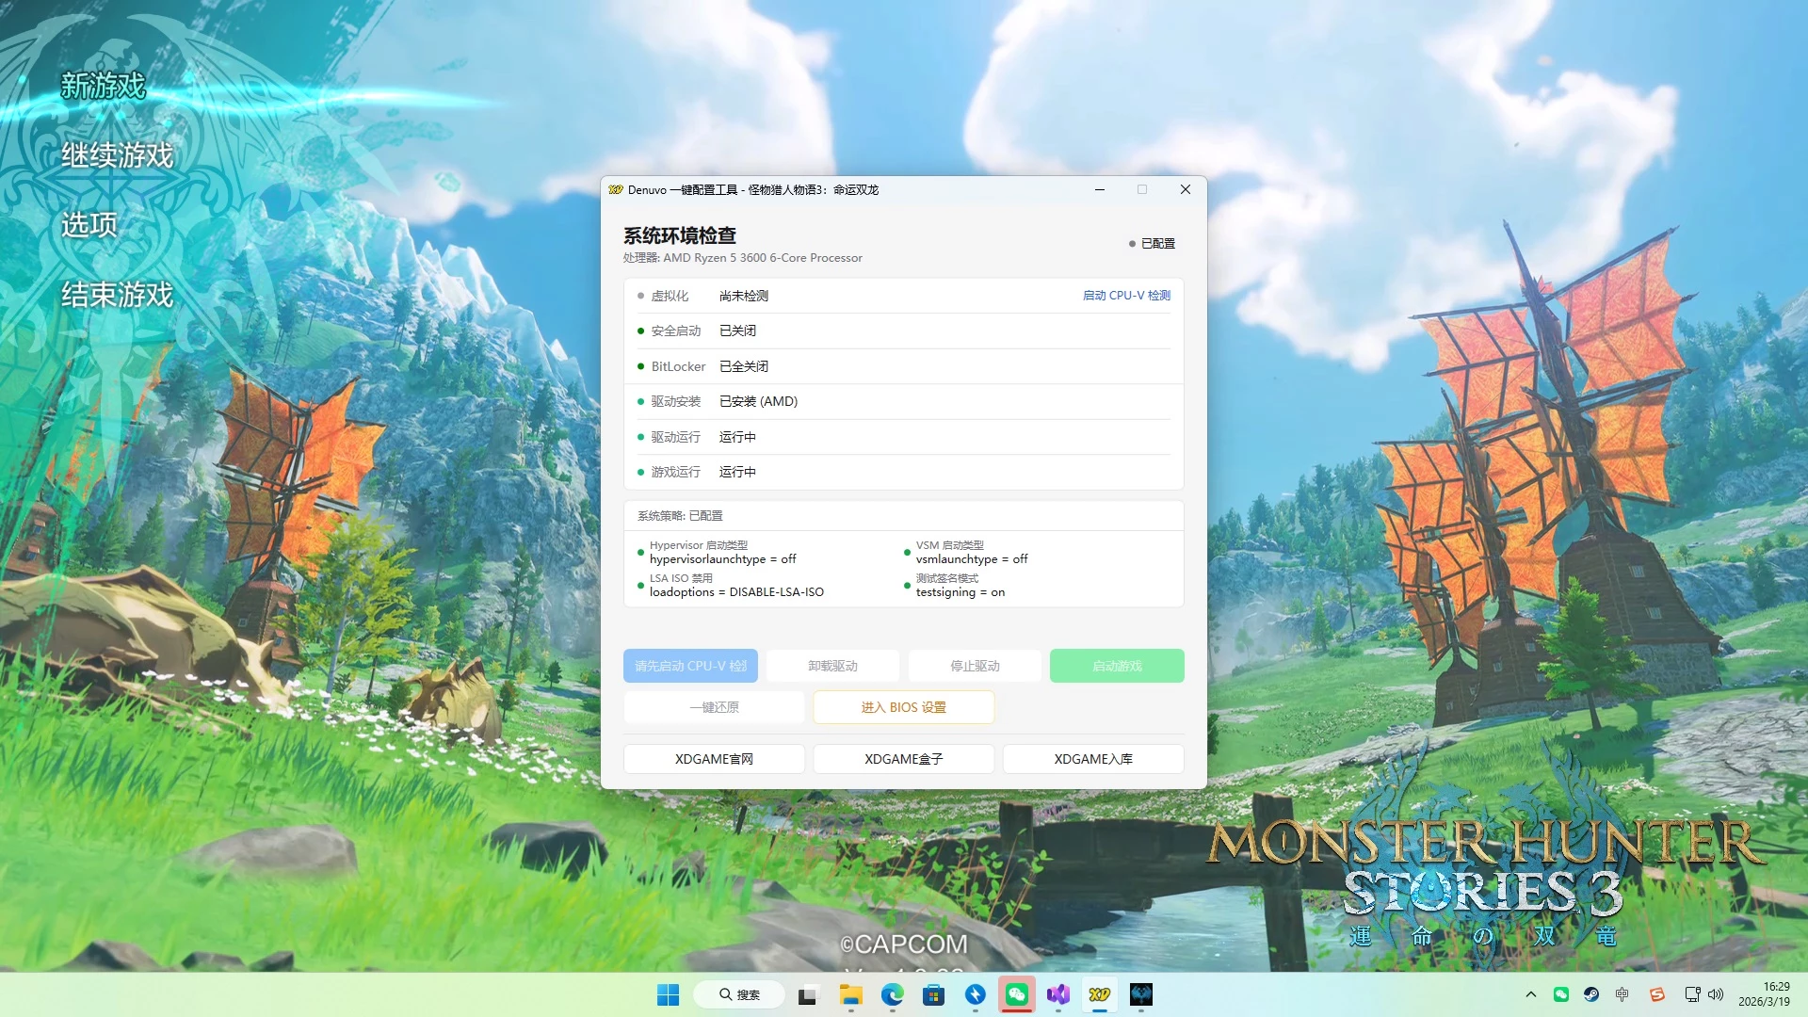
Task: Open Steam from the system tray
Action: (x=1590, y=995)
